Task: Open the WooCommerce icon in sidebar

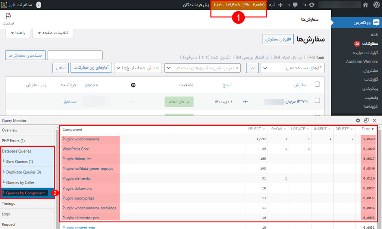Action: point(376,22)
